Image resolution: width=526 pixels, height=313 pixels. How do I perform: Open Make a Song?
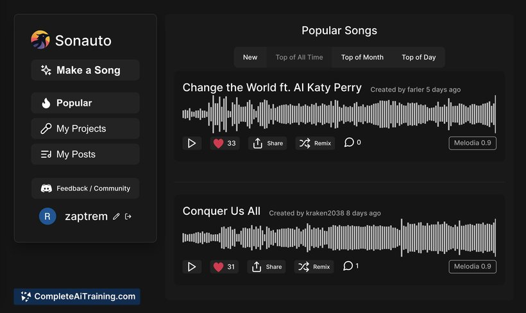coord(85,70)
